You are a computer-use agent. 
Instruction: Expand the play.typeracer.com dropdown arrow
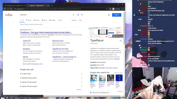pos(33,30)
